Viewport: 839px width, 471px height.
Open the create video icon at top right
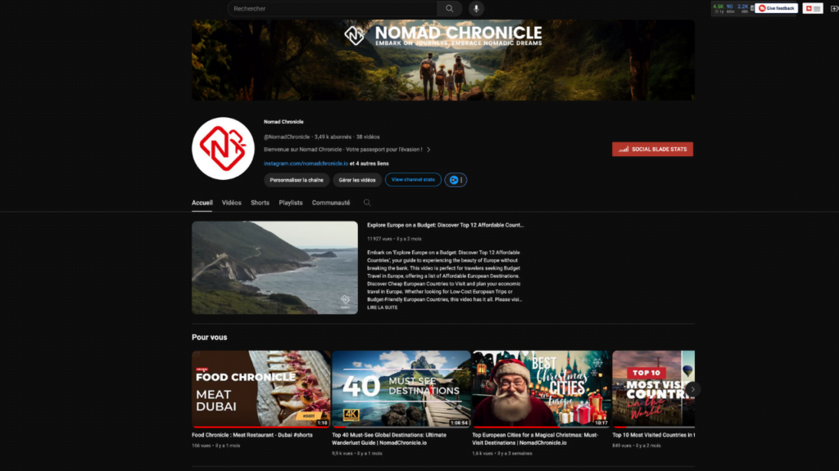point(834,8)
